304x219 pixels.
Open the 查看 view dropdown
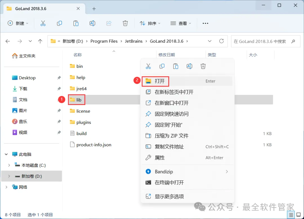click(x=181, y=23)
